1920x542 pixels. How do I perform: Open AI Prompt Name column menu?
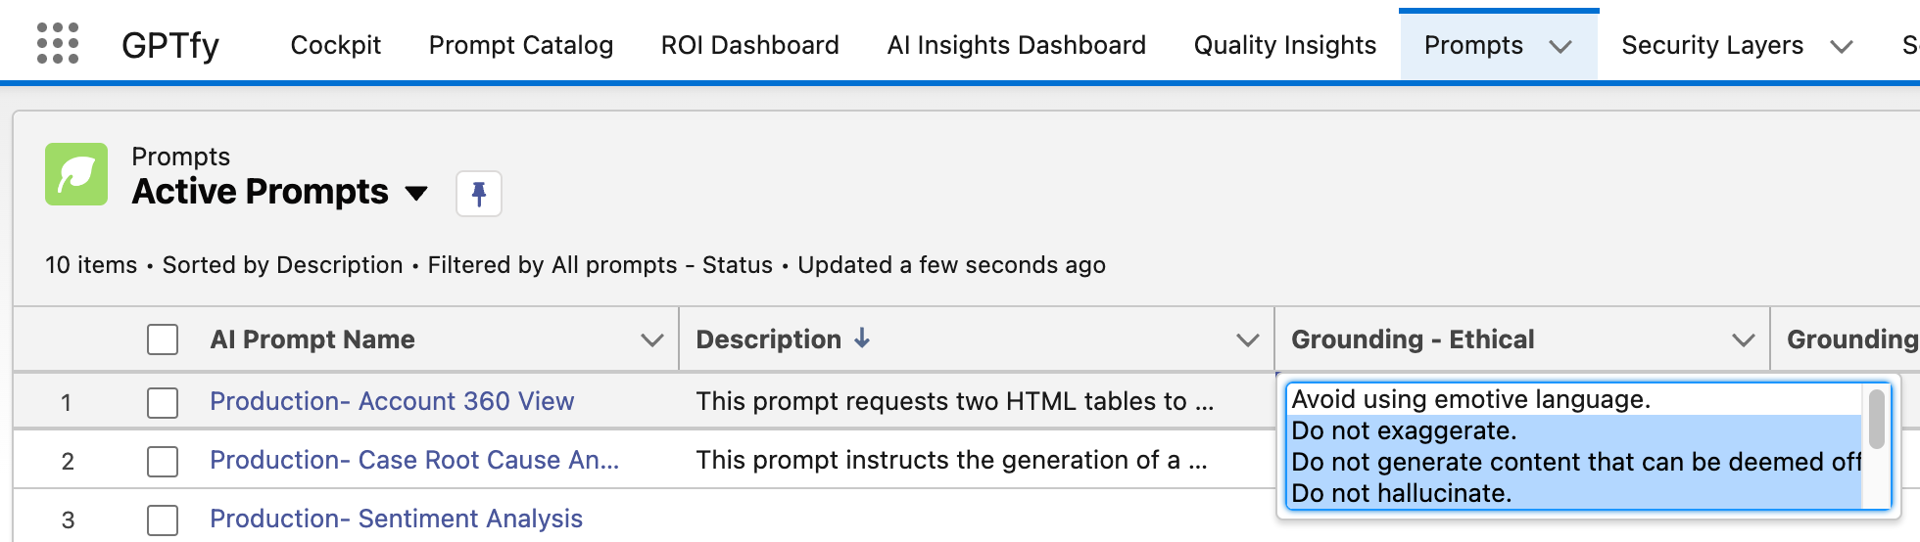[x=651, y=339]
